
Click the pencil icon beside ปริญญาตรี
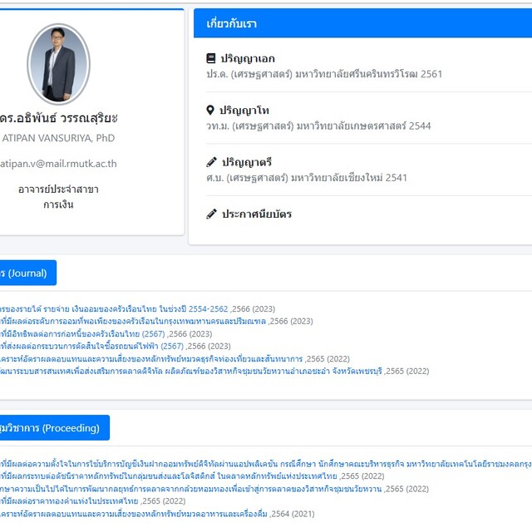[211, 162]
